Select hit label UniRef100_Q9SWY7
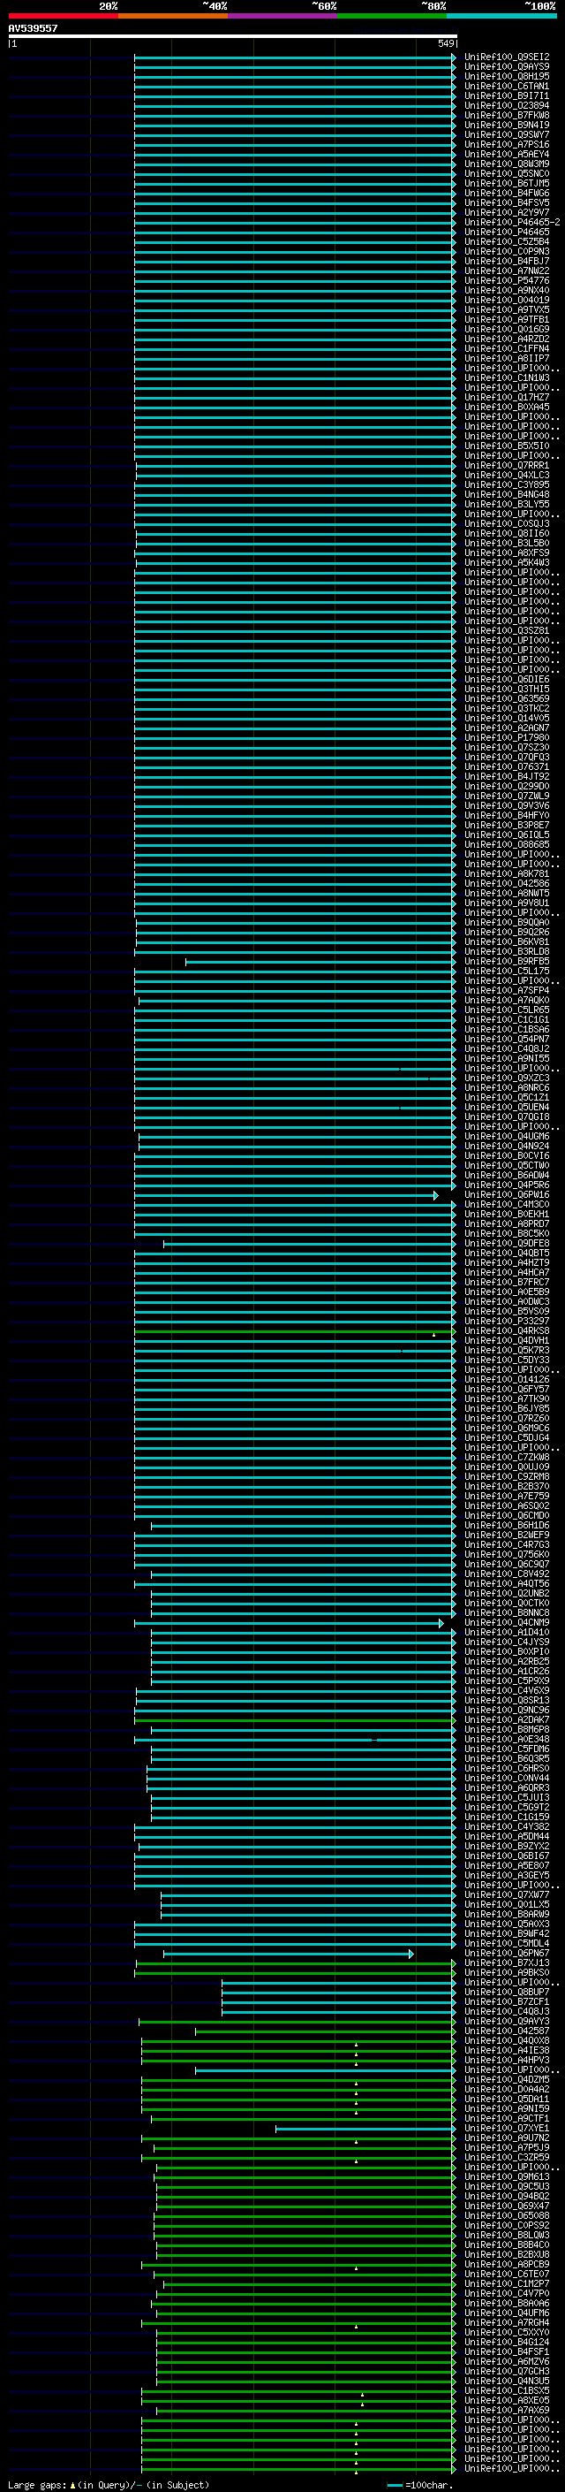The height and width of the screenshot is (2492, 565). pyautogui.click(x=507, y=134)
